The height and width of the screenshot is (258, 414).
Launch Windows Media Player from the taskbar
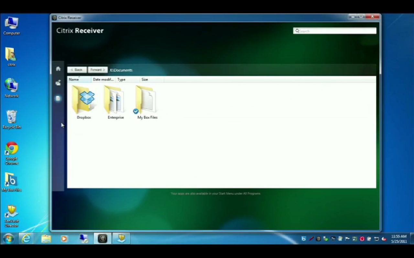click(64, 239)
